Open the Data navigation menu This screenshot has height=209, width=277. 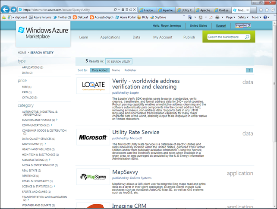coord(136,37)
